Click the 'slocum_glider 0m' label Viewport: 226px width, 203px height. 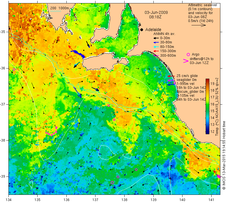(x=190, y=92)
